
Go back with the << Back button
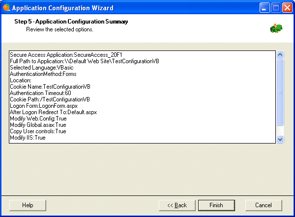pyautogui.click(x=177, y=205)
